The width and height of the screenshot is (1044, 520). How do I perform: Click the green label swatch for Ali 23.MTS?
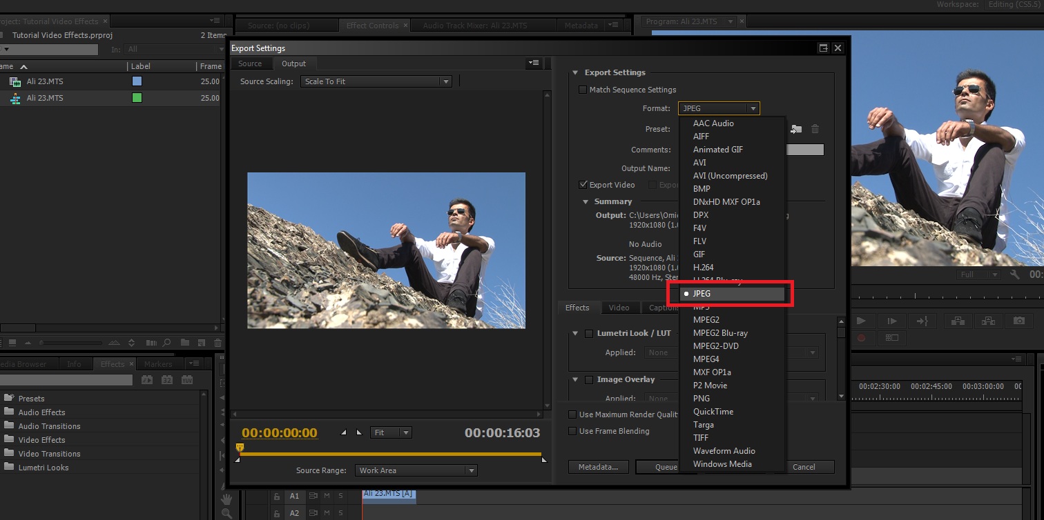click(x=137, y=98)
